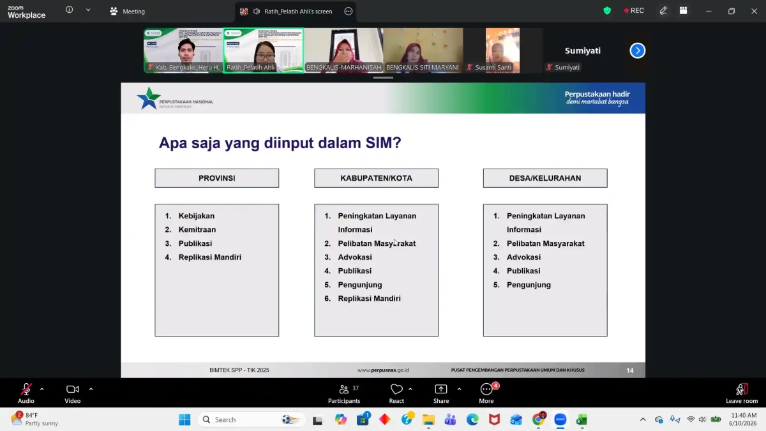The image size is (766, 431).
Task: Start the camera with Video button
Action: [73, 393]
